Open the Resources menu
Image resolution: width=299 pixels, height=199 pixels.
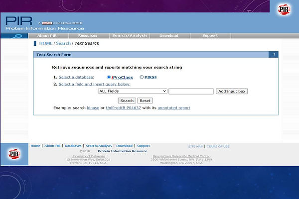pos(88,36)
